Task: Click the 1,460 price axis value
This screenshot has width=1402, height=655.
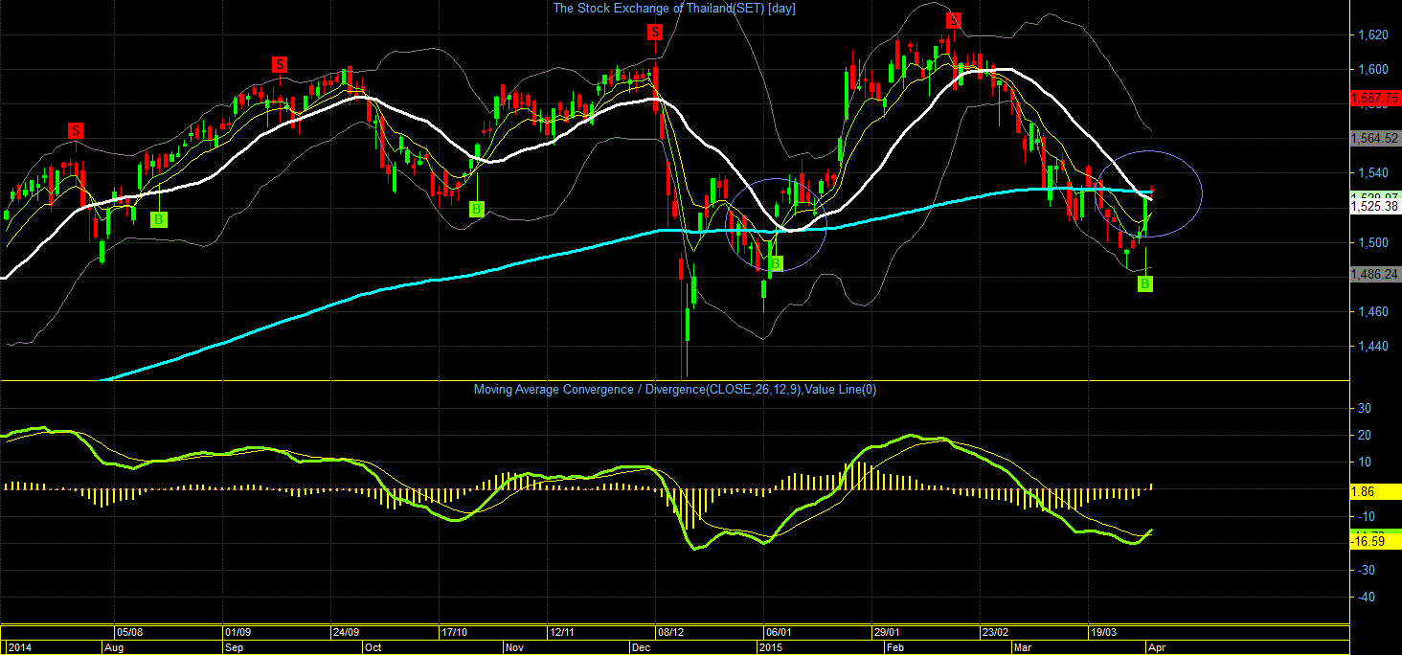Action: 1374,311
